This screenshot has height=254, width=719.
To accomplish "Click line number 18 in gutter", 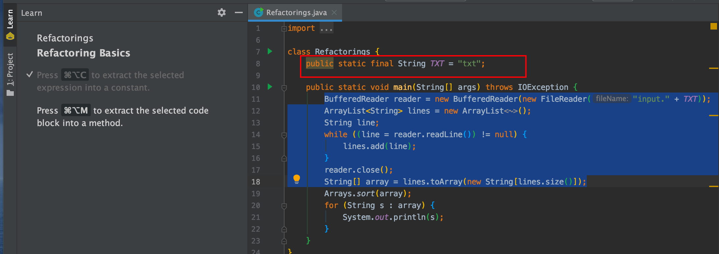I will 256,181.
